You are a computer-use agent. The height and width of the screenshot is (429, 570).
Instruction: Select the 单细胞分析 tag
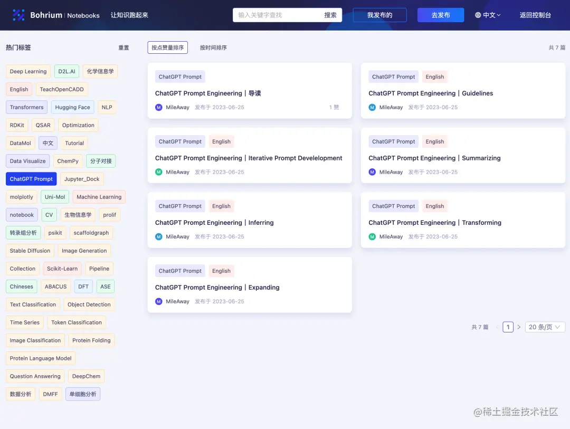[x=83, y=394]
